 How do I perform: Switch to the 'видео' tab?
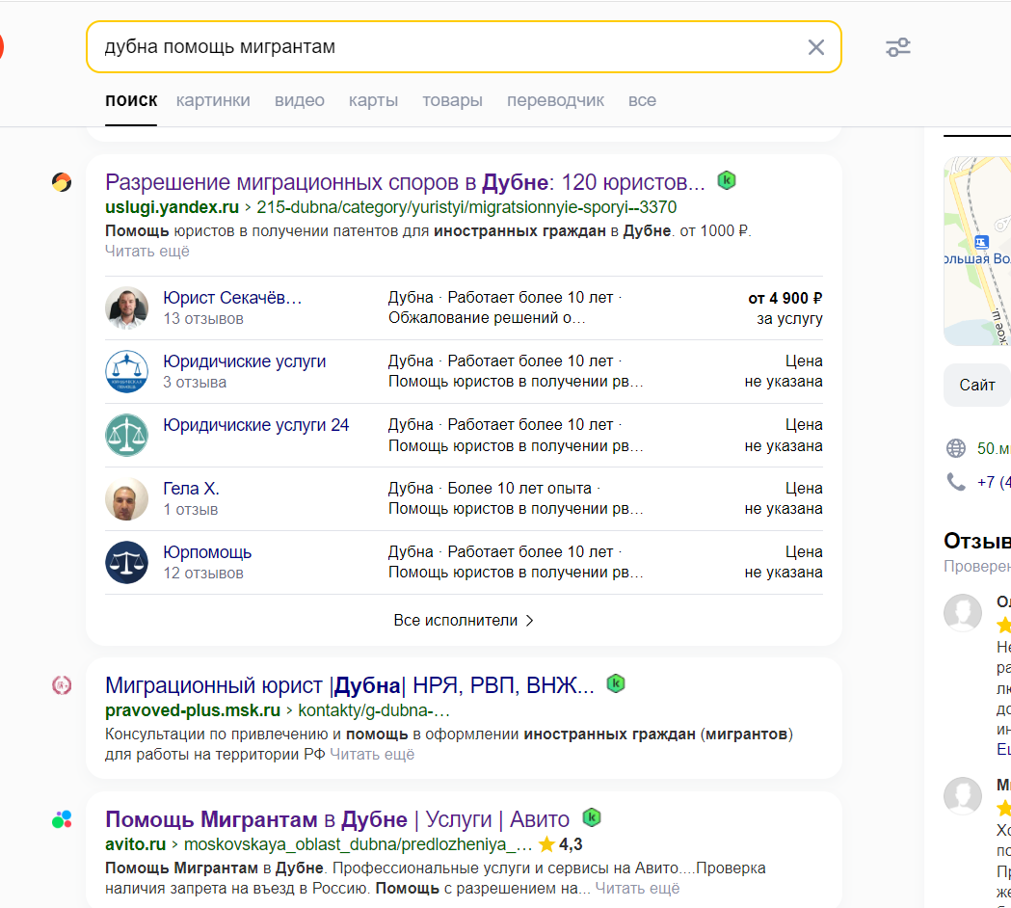coord(299,100)
